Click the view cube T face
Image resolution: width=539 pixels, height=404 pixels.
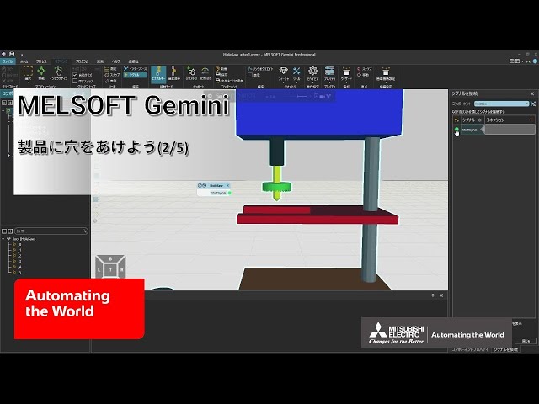[110, 270]
